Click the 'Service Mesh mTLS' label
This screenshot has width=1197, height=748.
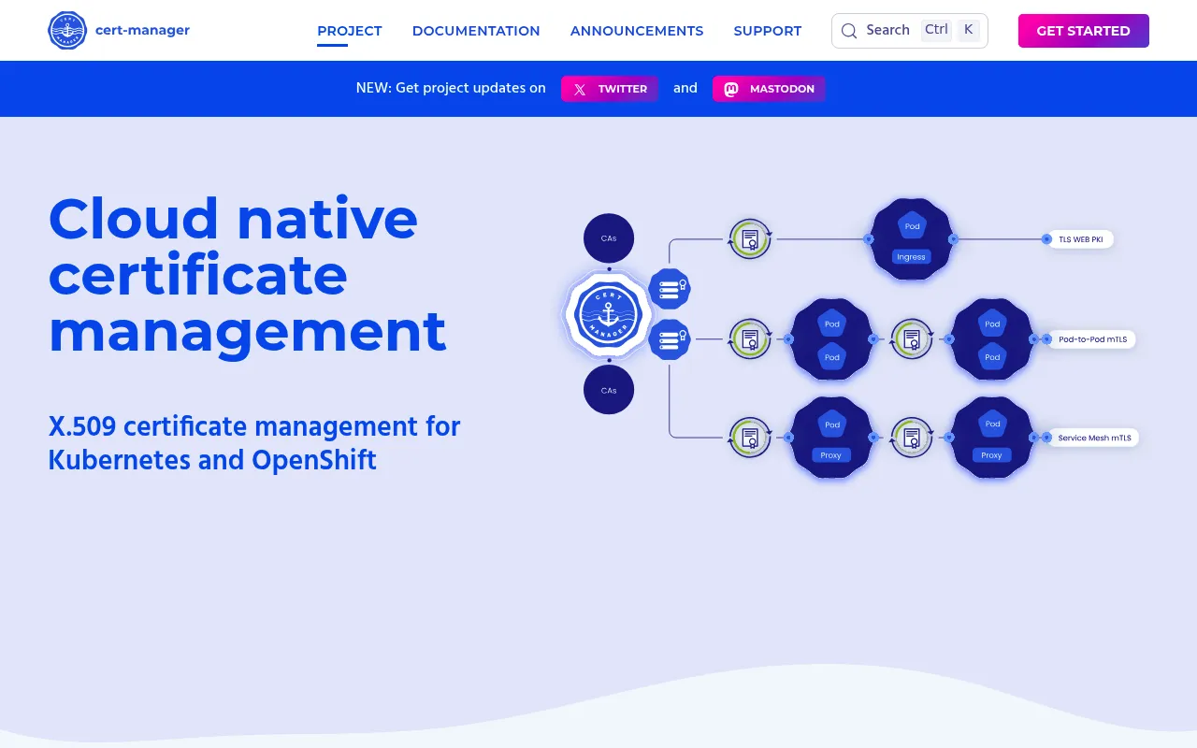pyautogui.click(x=1094, y=438)
